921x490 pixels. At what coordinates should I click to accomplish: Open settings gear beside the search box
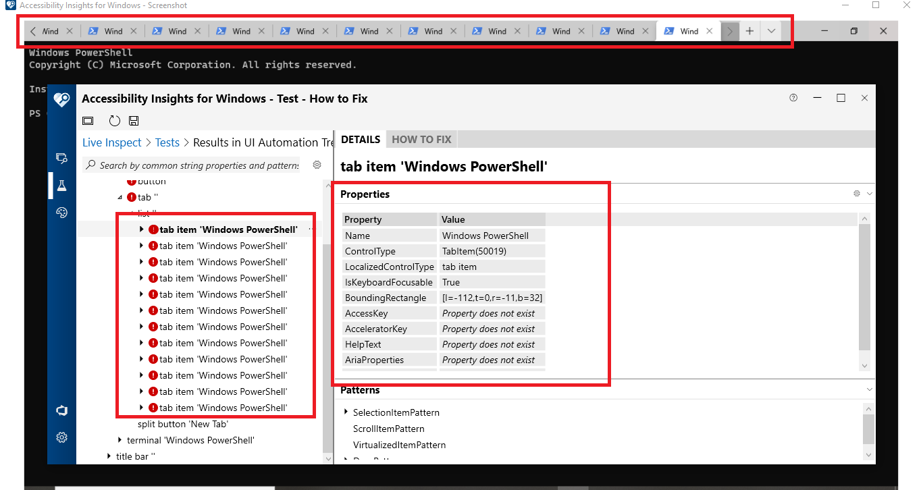pos(317,165)
